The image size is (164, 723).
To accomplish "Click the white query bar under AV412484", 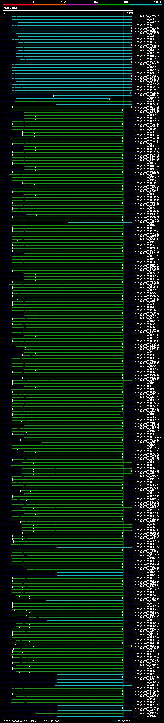I will pos(67,10).
